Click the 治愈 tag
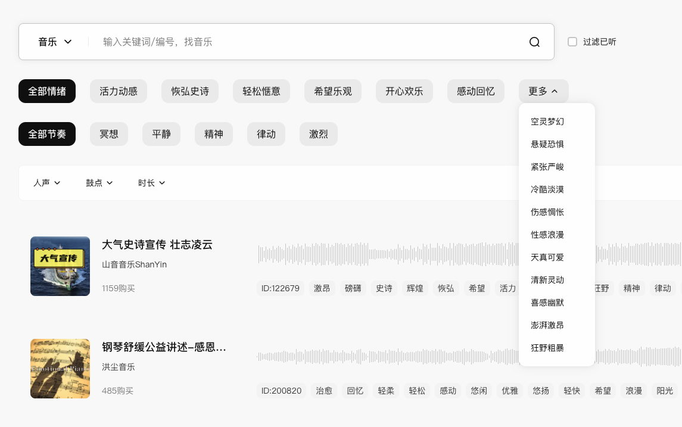The width and height of the screenshot is (682, 427). [324, 391]
